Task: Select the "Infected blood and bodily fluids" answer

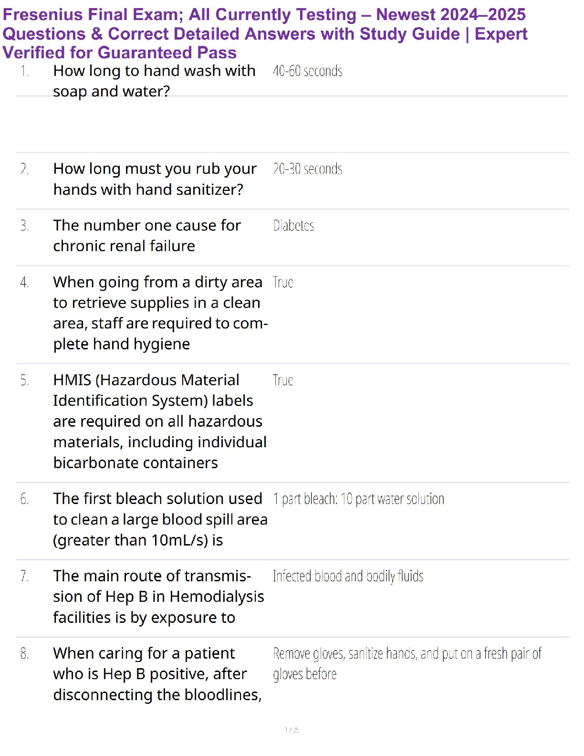Action: pyautogui.click(x=348, y=577)
